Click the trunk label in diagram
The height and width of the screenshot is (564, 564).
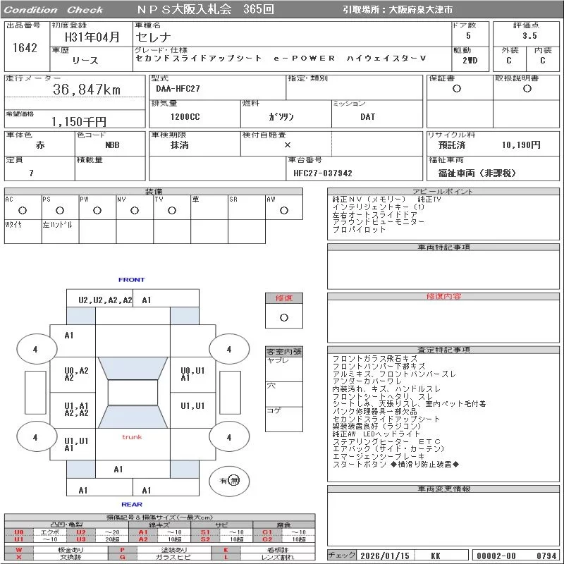(x=132, y=437)
